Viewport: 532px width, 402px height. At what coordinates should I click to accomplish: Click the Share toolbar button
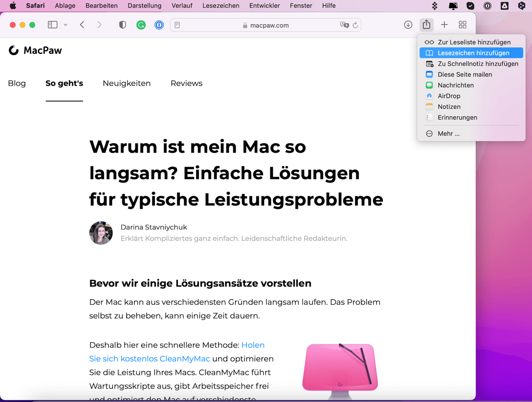point(427,24)
